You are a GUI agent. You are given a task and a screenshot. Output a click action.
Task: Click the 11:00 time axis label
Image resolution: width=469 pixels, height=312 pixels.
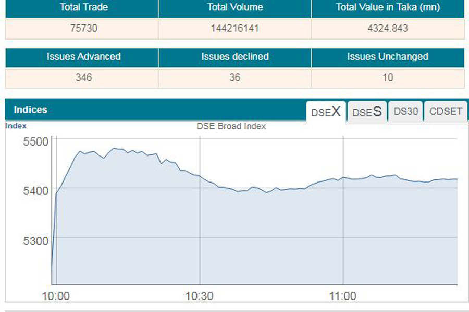(x=342, y=296)
